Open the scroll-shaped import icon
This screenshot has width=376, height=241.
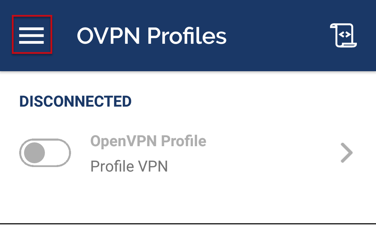pos(343,35)
